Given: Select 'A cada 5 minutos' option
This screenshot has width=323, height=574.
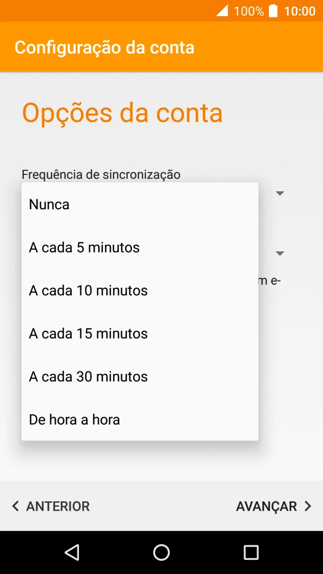Looking at the screenshot, I should [84, 247].
